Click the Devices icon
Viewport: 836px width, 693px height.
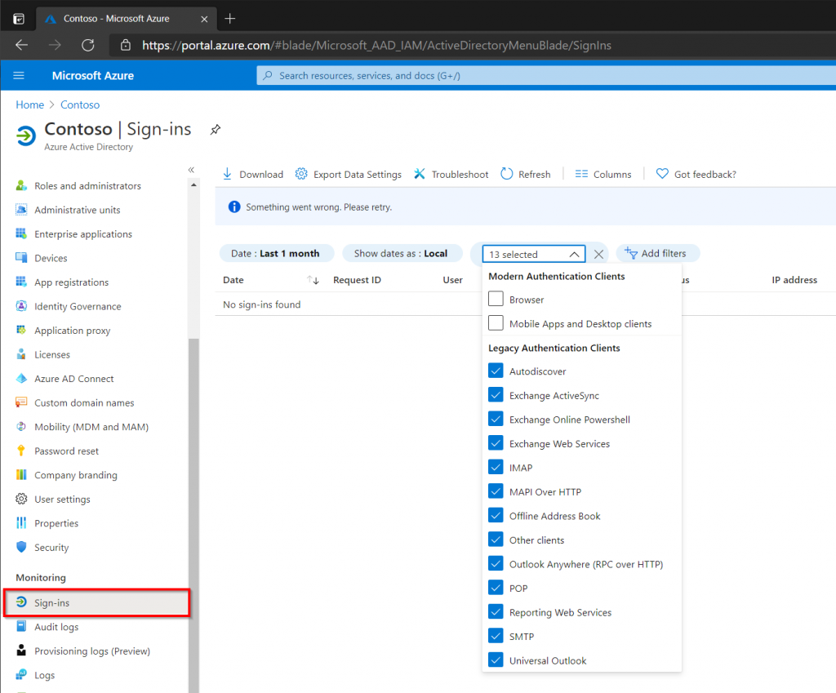point(21,257)
